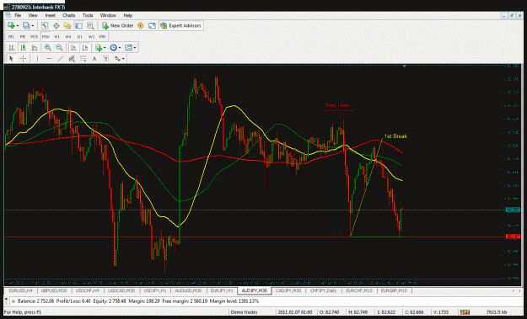Expand the Periods dropdown arrow
The width and height of the screenshot is (527, 319).
coord(120,48)
